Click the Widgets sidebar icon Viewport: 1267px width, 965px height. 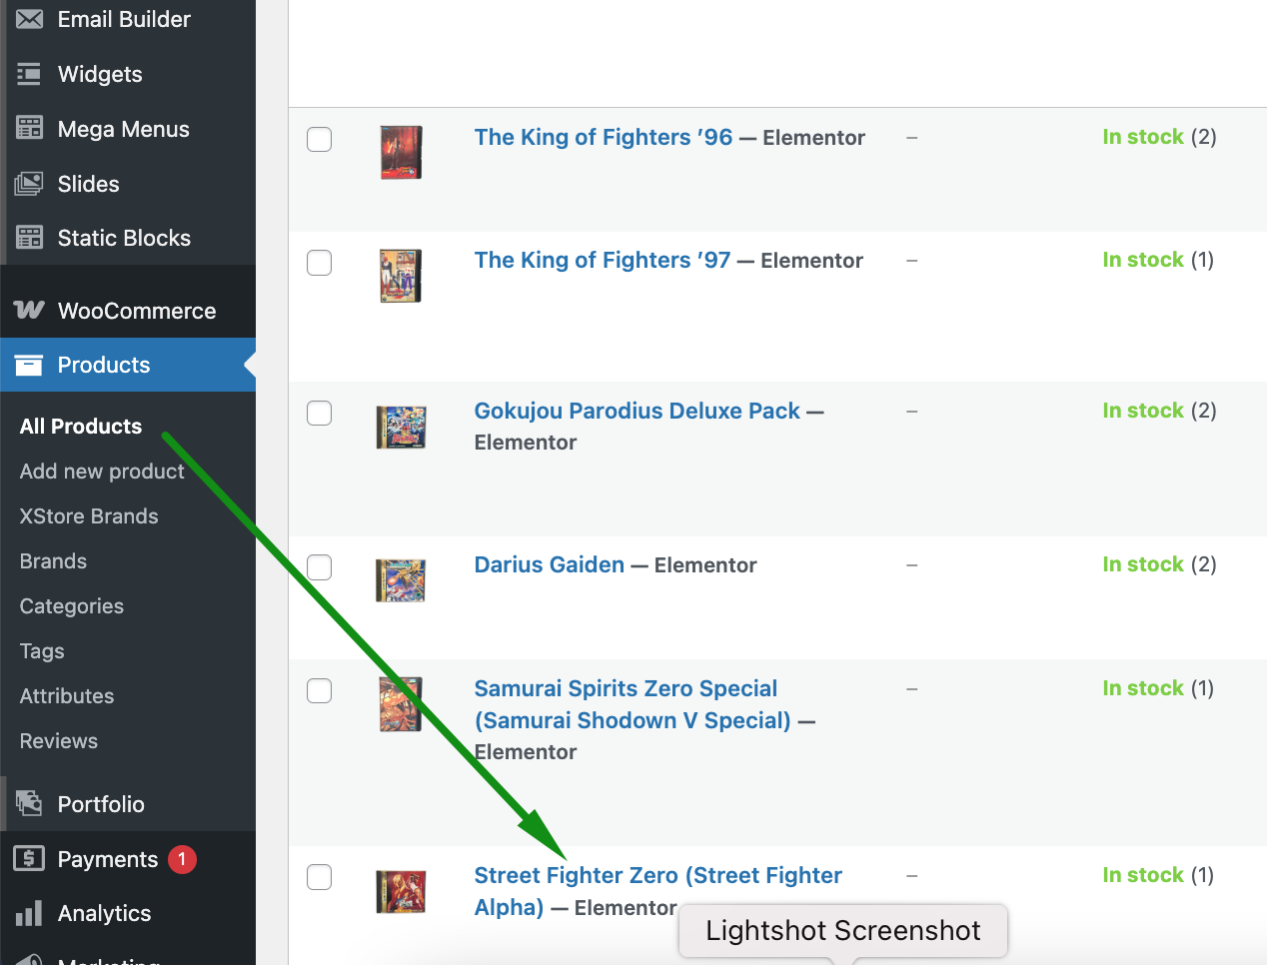tap(30, 74)
